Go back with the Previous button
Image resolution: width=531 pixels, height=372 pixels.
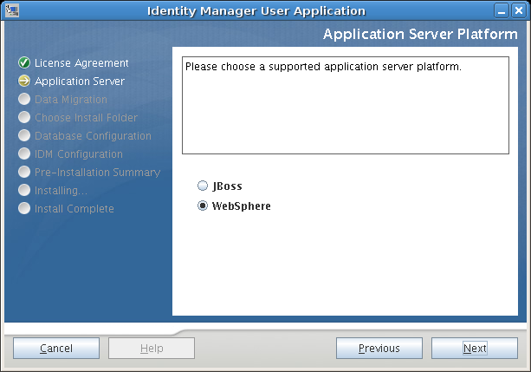[379, 349]
